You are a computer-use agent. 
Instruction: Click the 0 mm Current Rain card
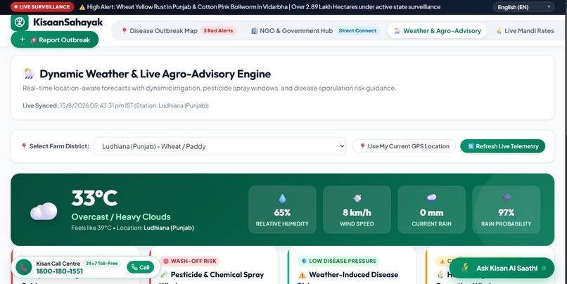tap(431, 209)
